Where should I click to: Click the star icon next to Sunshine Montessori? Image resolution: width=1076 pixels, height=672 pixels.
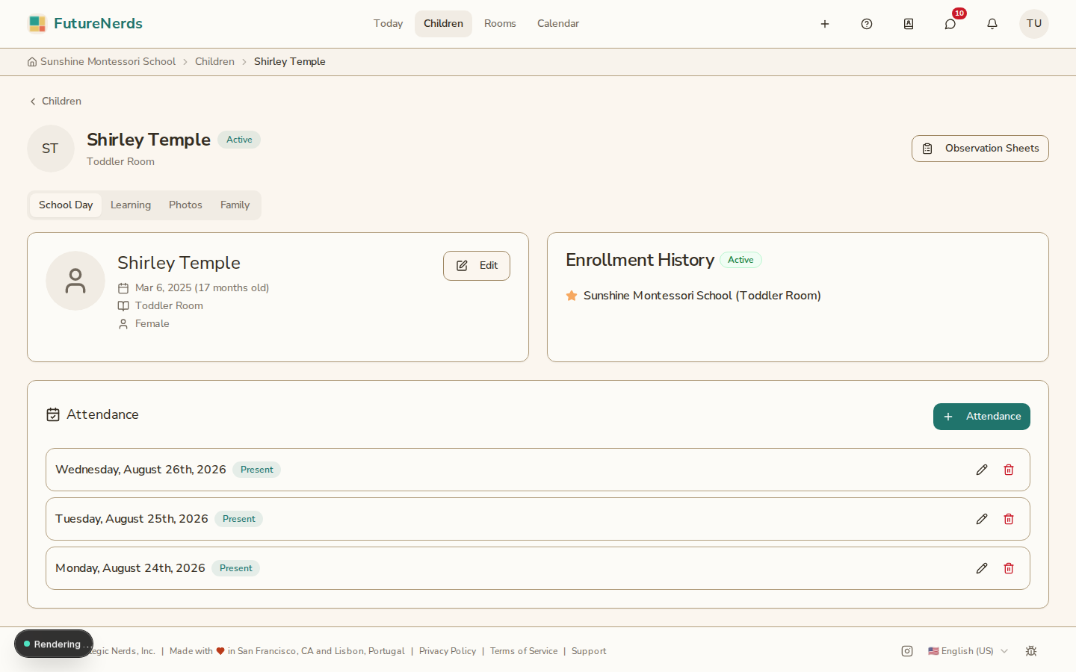coord(572,296)
